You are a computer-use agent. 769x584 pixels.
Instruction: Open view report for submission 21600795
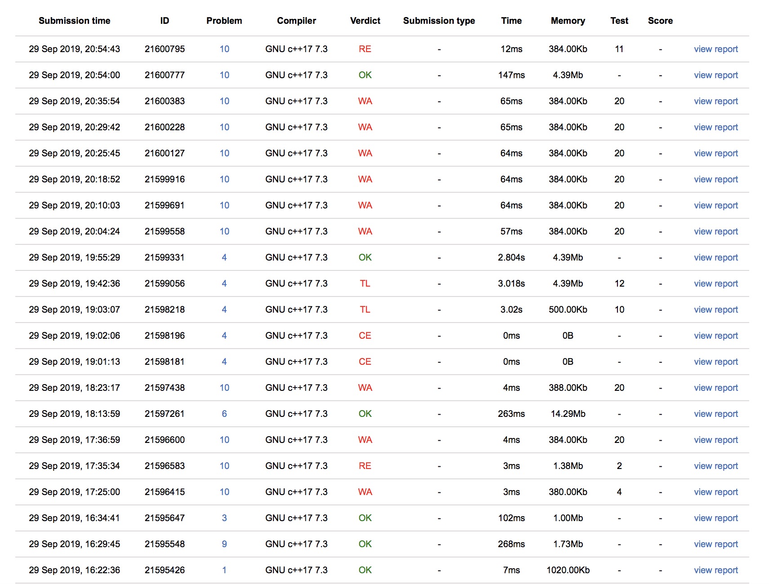pos(715,49)
